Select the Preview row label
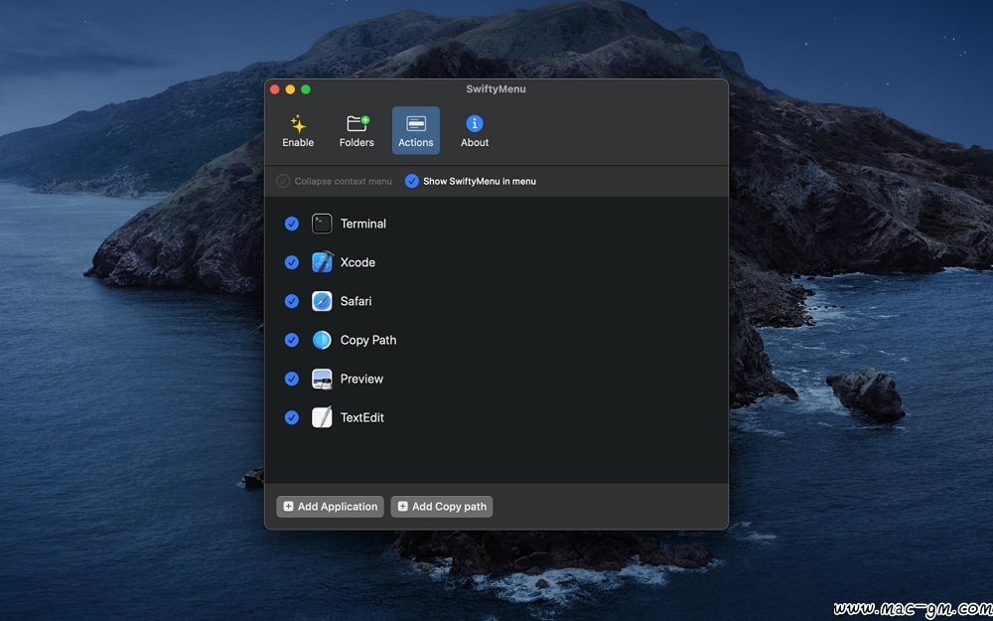Image resolution: width=993 pixels, height=621 pixels. pyautogui.click(x=361, y=379)
